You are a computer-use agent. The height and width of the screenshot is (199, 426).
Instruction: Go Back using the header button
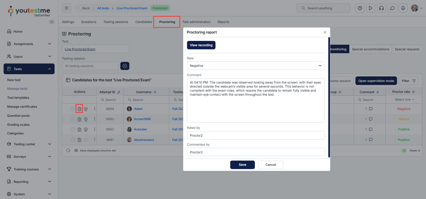[x=83, y=8]
